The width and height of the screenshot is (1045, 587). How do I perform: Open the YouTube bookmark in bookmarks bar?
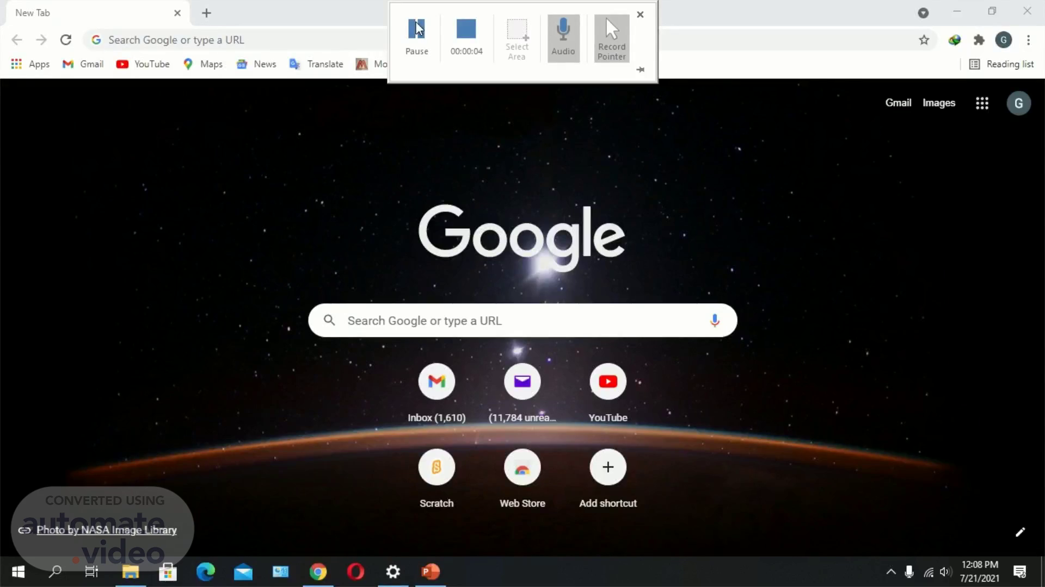click(x=143, y=64)
